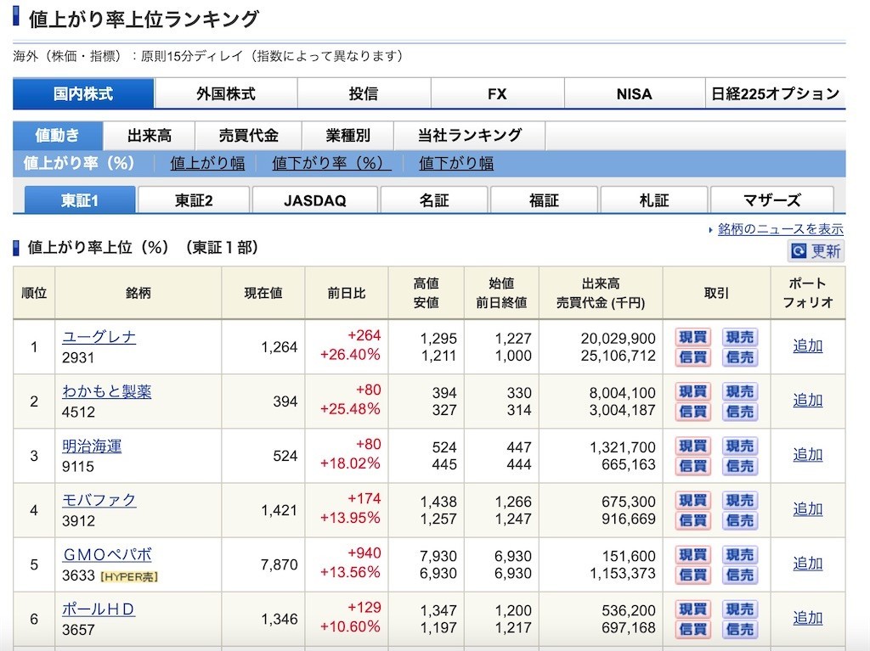
Task: Open 銘柄のニュースを表示 link
Action: point(780,229)
